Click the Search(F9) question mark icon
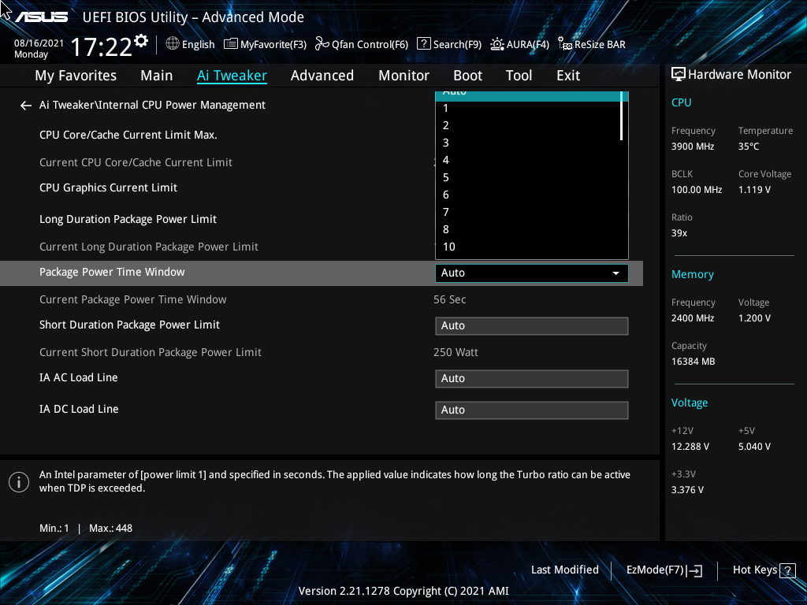The width and height of the screenshot is (807, 605). click(423, 43)
